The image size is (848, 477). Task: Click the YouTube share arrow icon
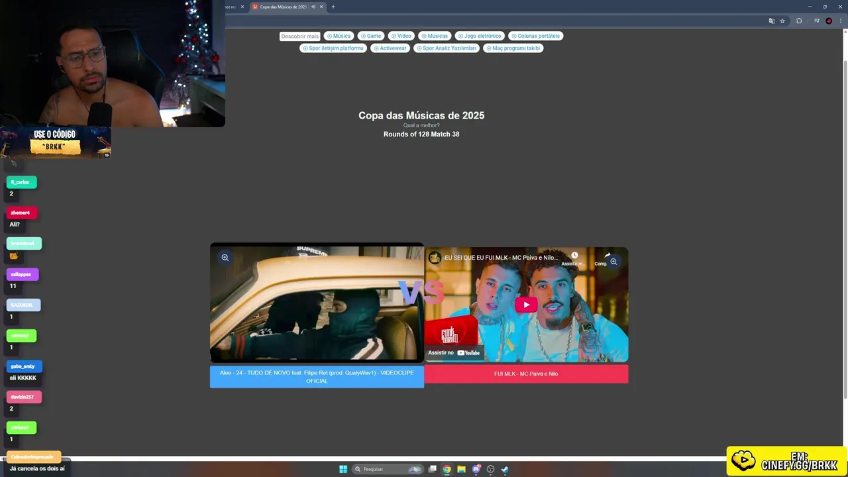coord(606,256)
